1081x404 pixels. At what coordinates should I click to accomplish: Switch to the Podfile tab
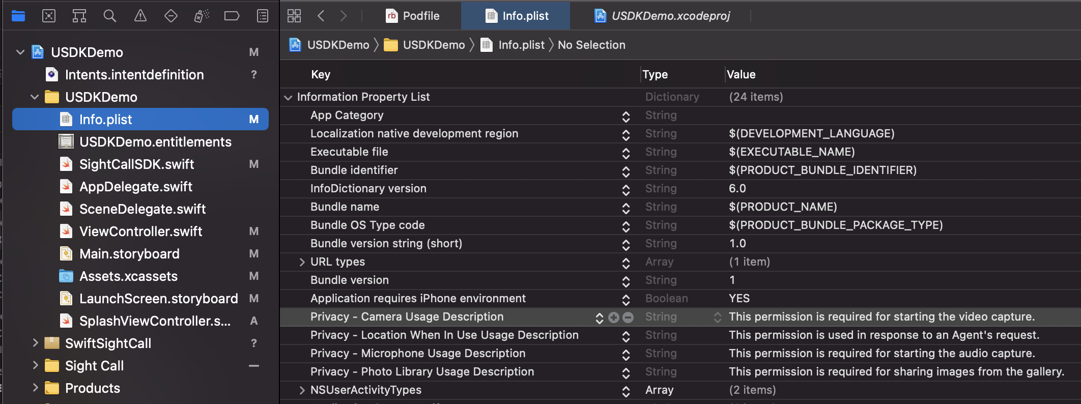(x=413, y=16)
